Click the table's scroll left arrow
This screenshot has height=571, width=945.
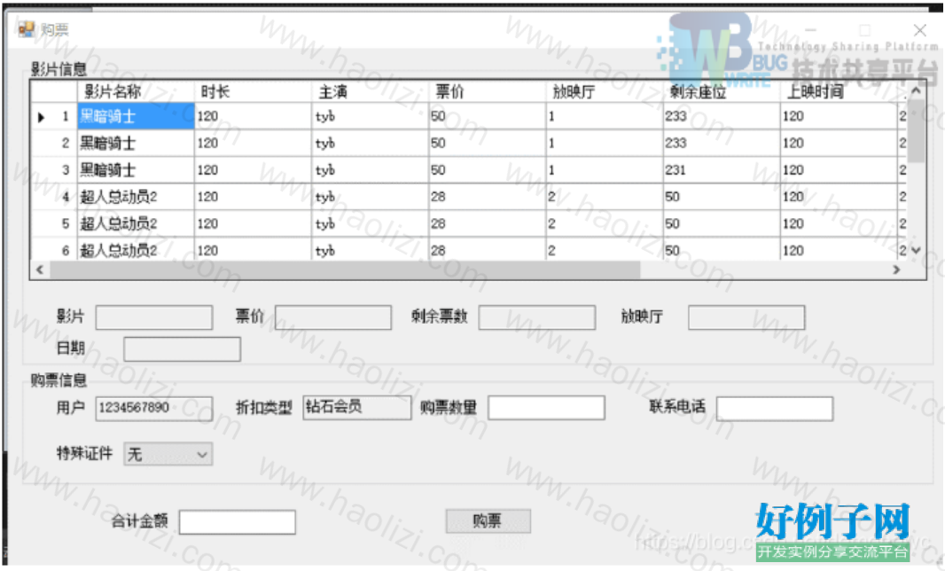[x=40, y=270]
